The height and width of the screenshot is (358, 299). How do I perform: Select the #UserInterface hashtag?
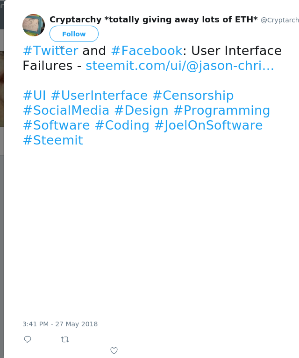tap(99, 96)
